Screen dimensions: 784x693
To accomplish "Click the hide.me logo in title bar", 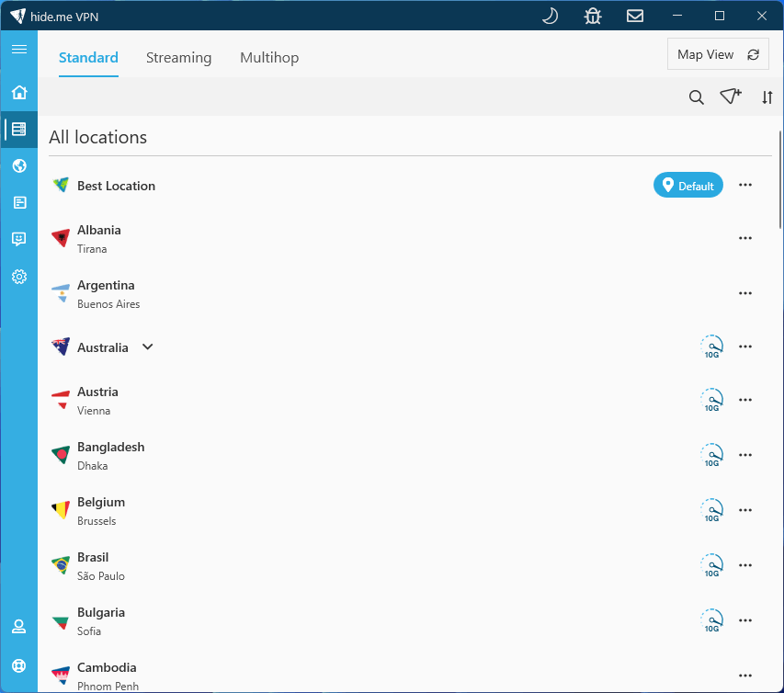I will [x=18, y=16].
